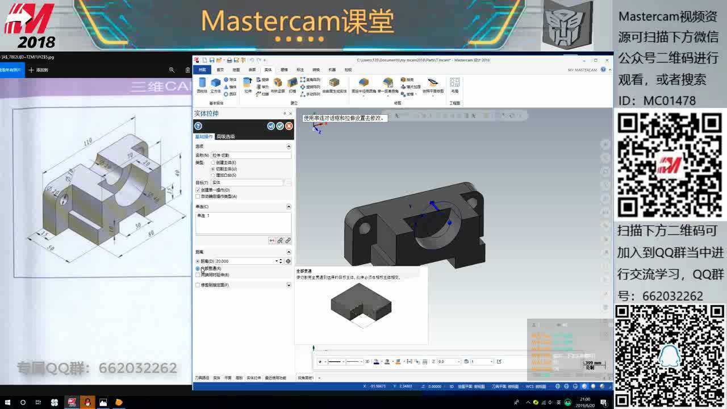
Task: Switch to the 机床 ribbon tab
Action: 332,69
